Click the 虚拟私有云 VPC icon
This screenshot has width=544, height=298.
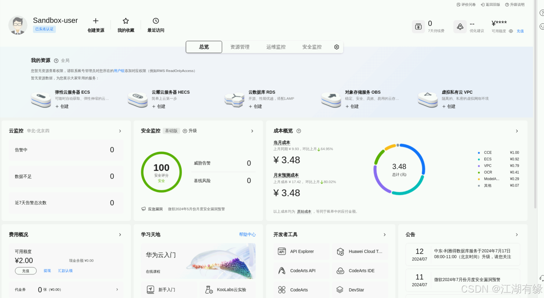[x=428, y=99]
